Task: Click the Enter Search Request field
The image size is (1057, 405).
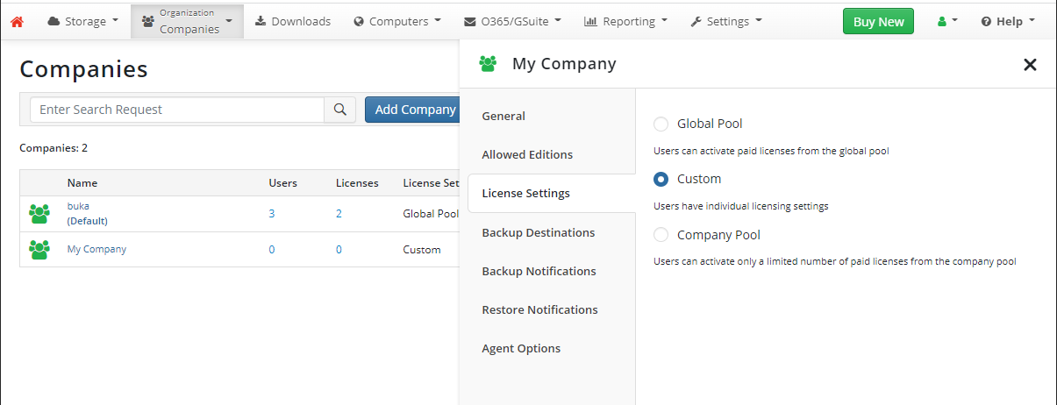Action: (x=177, y=110)
